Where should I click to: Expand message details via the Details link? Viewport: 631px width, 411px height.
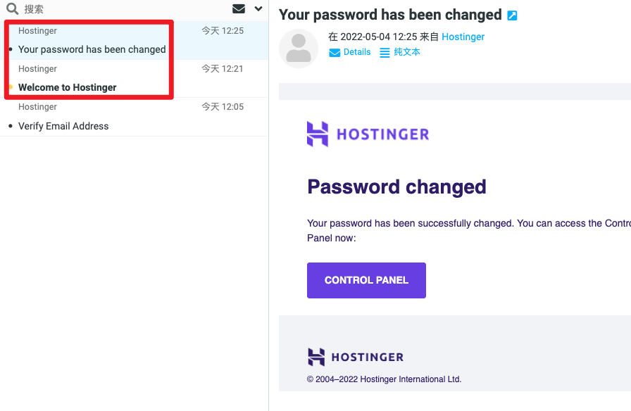(356, 51)
